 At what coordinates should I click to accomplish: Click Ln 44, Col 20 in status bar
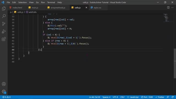coord(95,97)
